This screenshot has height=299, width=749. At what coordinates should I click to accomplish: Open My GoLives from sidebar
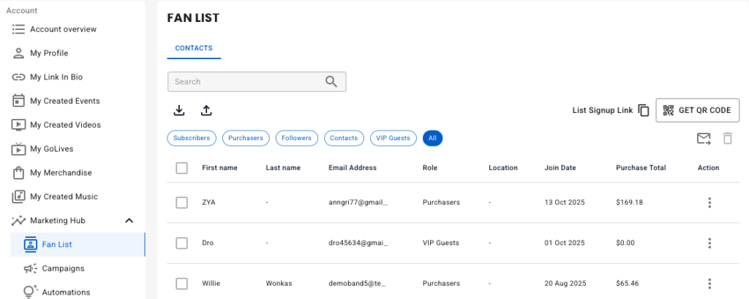51,149
